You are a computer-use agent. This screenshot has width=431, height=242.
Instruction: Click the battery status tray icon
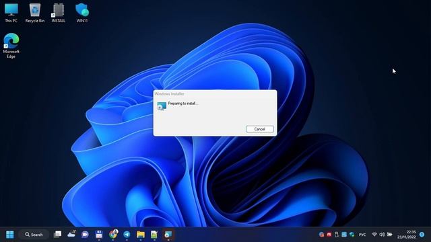(x=389, y=235)
